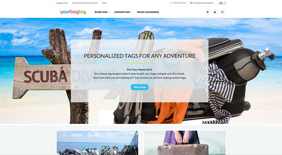282x155 pixels.
Task: Call the 479.553.7275 phone number link
Action: (x=179, y=3)
